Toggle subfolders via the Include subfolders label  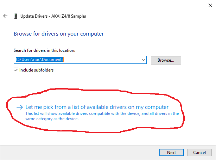[x=36, y=70]
